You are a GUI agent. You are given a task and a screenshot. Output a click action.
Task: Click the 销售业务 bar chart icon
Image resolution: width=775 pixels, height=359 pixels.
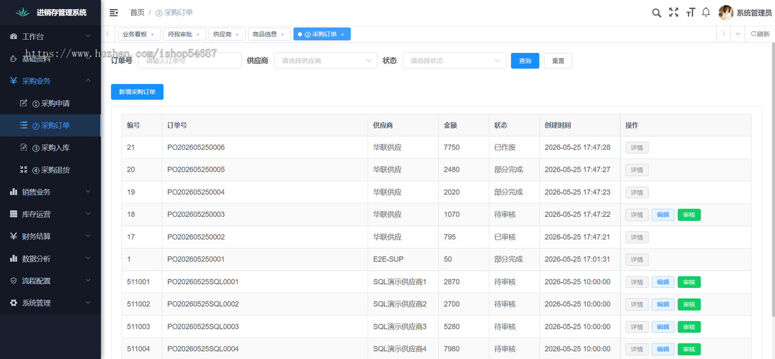(x=14, y=192)
